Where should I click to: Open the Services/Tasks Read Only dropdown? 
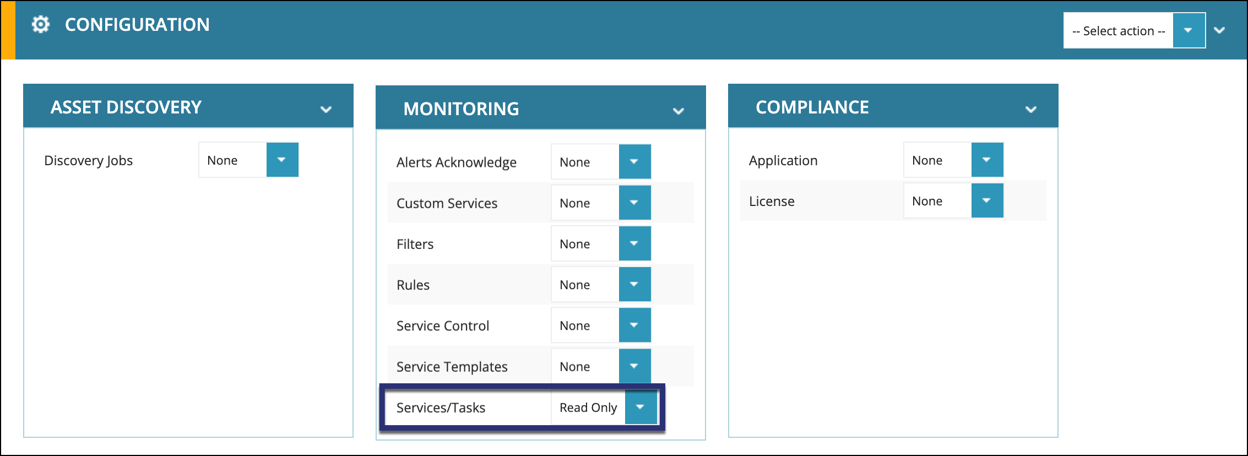[x=604, y=407]
